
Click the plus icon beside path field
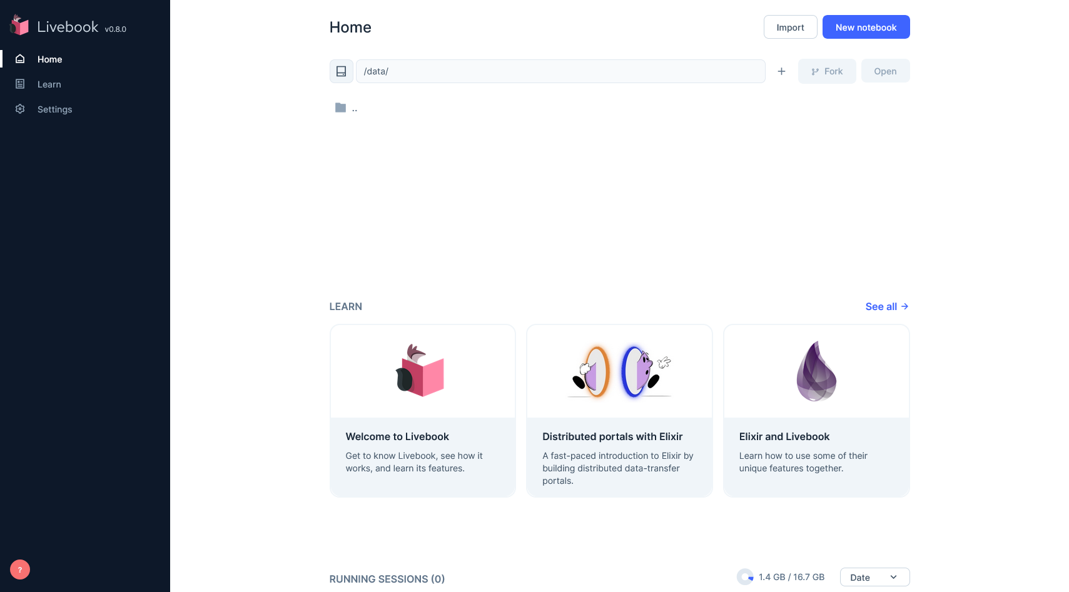[781, 71]
